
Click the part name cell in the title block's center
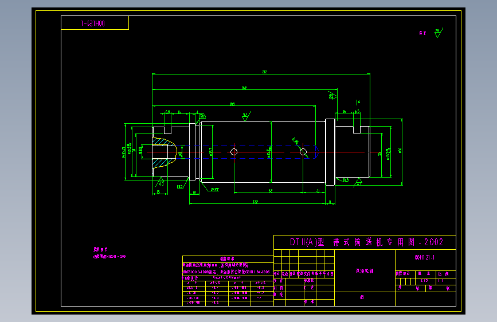pos(365,270)
